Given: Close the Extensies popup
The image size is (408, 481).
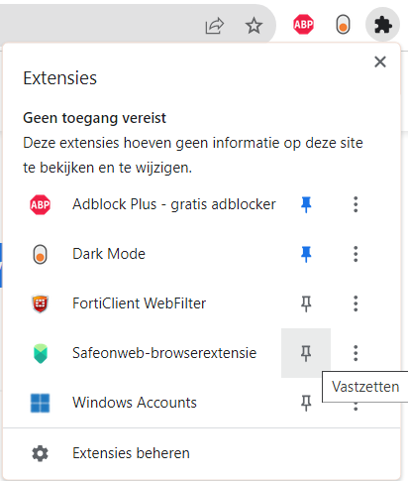Looking at the screenshot, I should coord(380,61).
